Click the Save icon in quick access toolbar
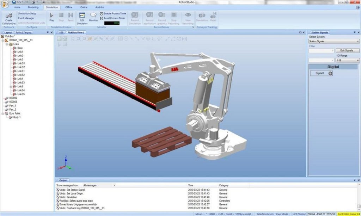This screenshot has height=216, width=361. 14,2
